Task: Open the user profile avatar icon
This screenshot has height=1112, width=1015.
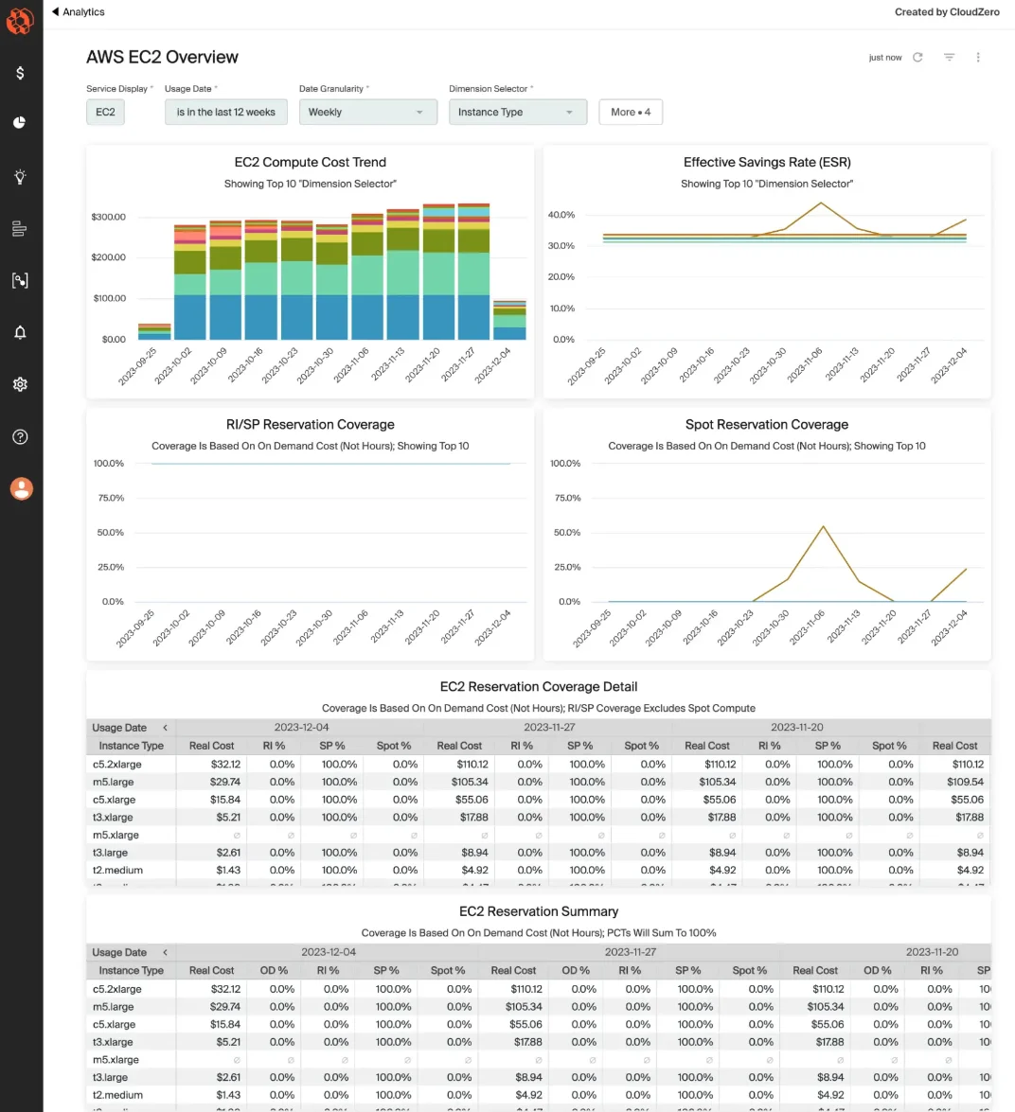Action: point(21,488)
